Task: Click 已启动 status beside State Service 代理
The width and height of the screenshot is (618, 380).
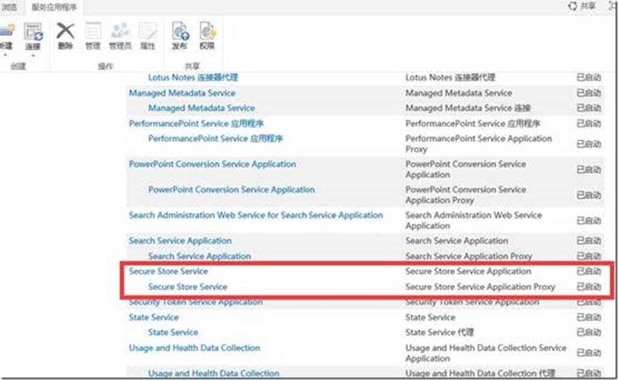Action: click(x=589, y=332)
